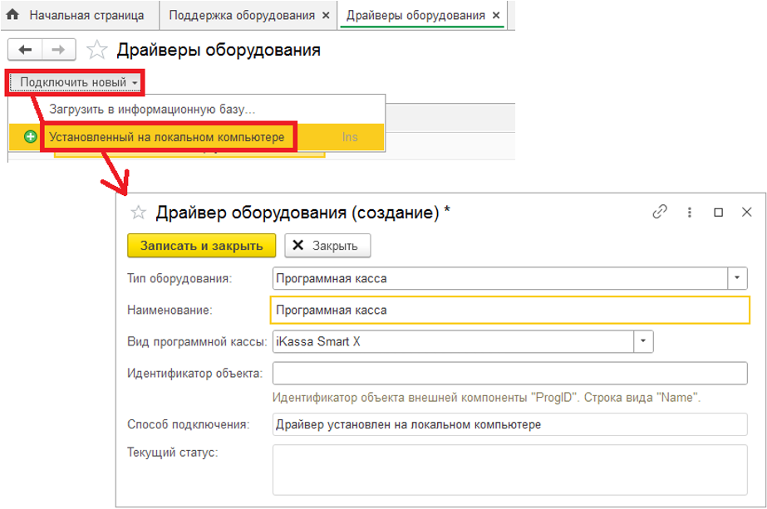Click the back navigation arrow
The width and height of the screenshot is (767, 509).
[25, 50]
